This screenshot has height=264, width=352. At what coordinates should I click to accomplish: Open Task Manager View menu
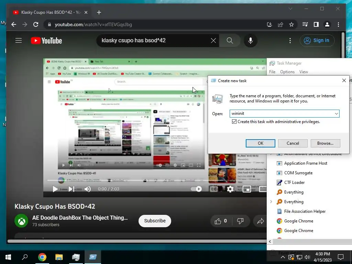[x=304, y=72]
